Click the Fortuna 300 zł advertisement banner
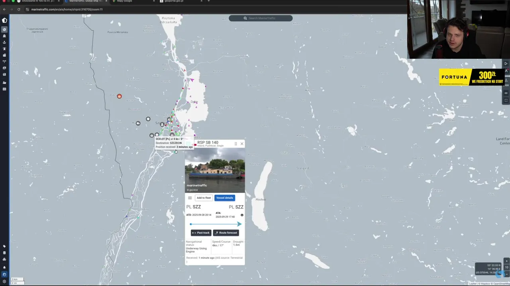The image size is (510, 286). 472,77
